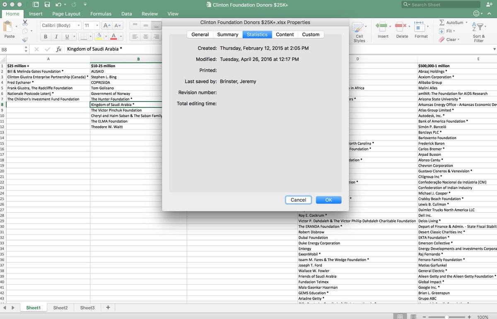Switch to Normal view in status bar

click(400, 317)
